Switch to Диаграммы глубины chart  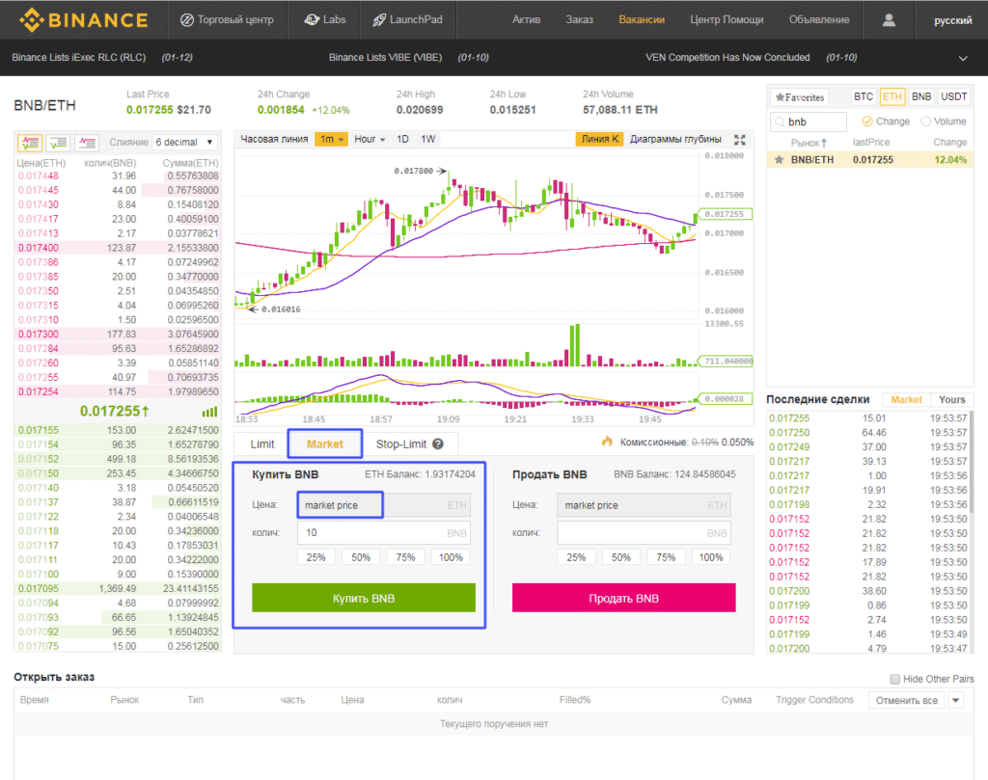(x=675, y=139)
